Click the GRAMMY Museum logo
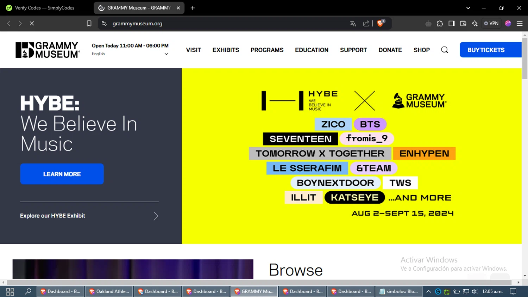The image size is (528, 297). coord(48,50)
